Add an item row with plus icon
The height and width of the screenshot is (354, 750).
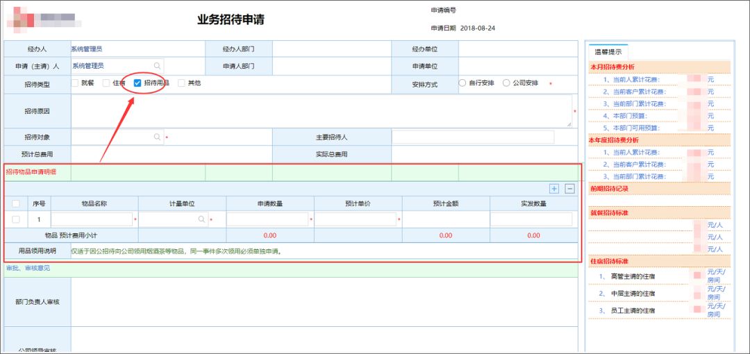tap(554, 189)
